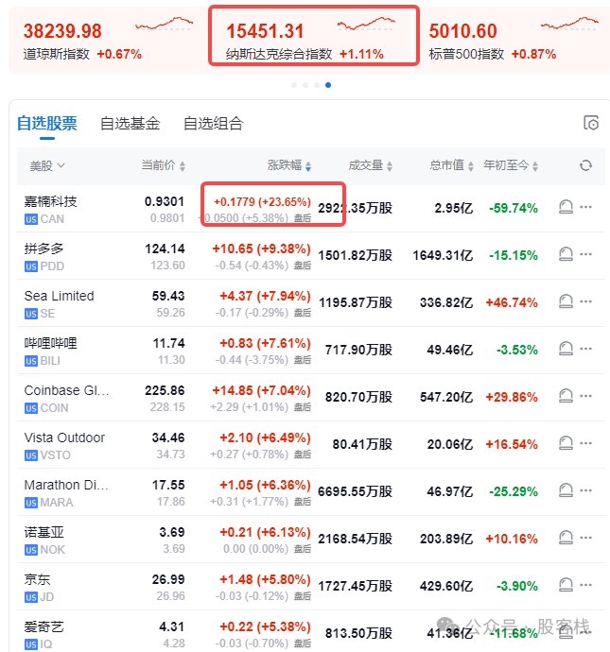This screenshot has height=652, width=610.
Task: Click 道琼斯 index value 38239.98
Action: [x=62, y=31]
